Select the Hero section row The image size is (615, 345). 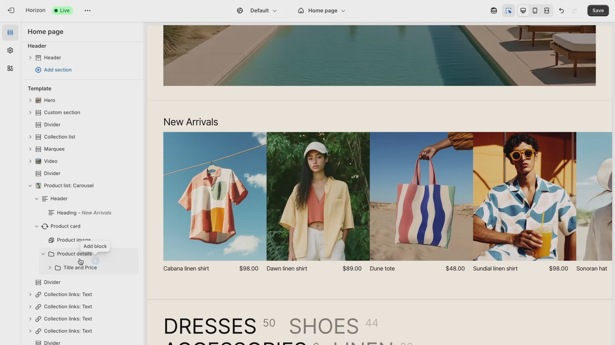coord(83,100)
